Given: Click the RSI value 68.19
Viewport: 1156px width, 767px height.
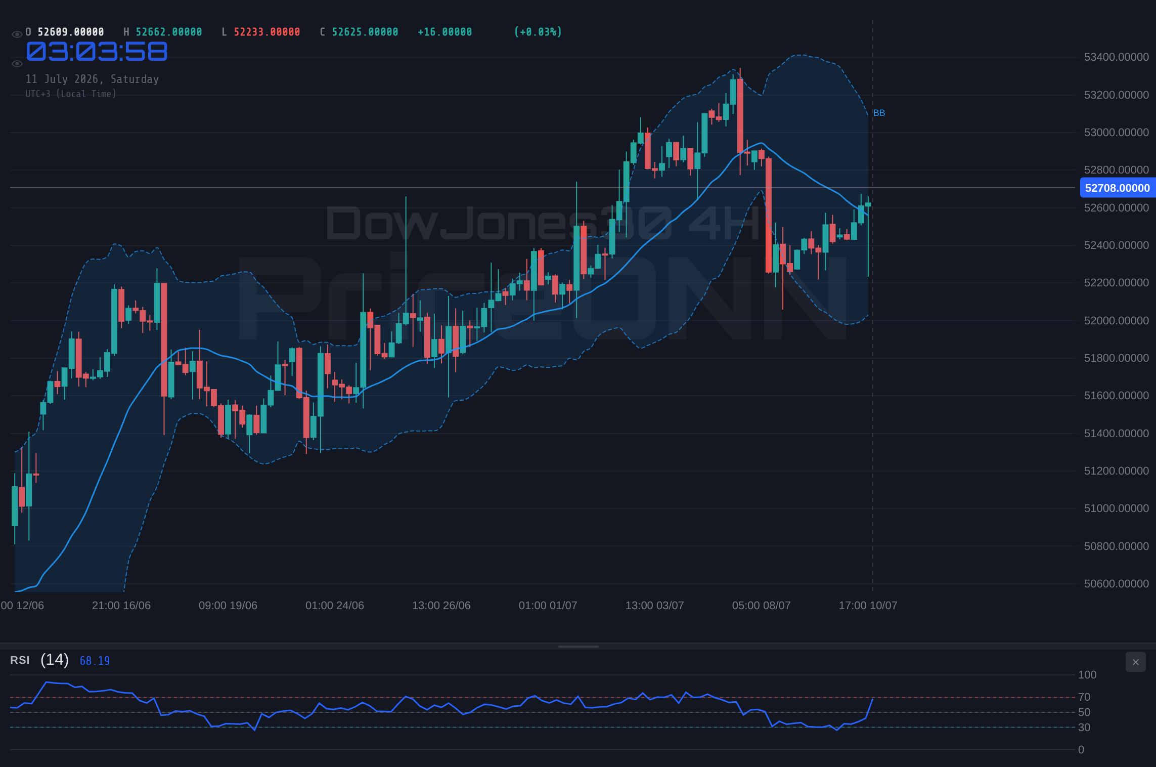Looking at the screenshot, I should click(95, 661).
